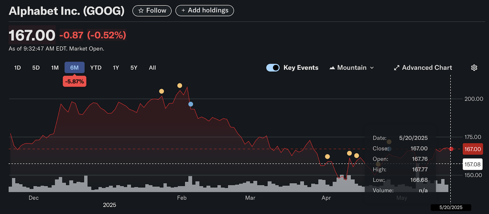Select the 5D time range

[x=36, y=68]
